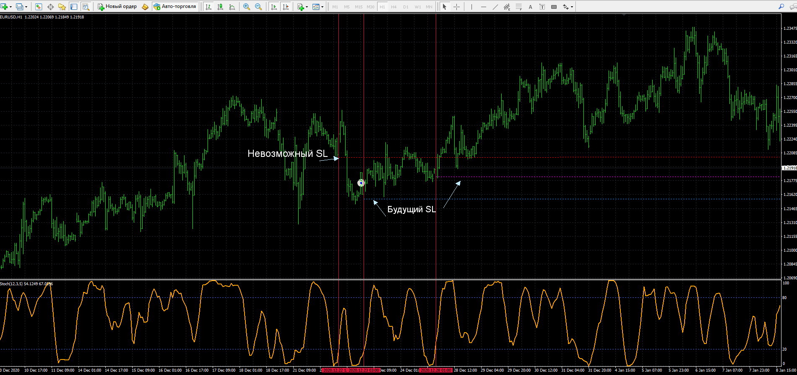Switch chart to candlesticks view
Viewport: 797px width, 375px height.
click(x=220, y=7)
